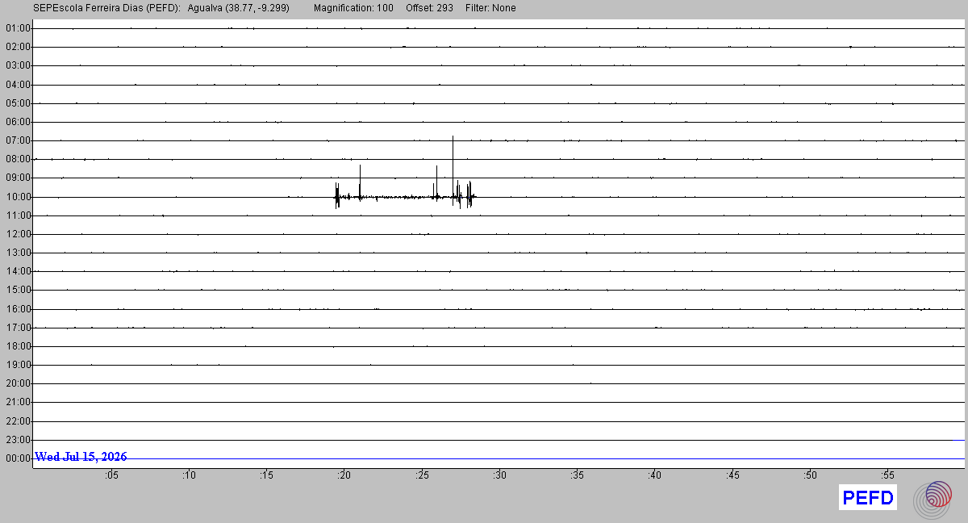Click the 09:00 hour label
968x523 pixels.
18,178
